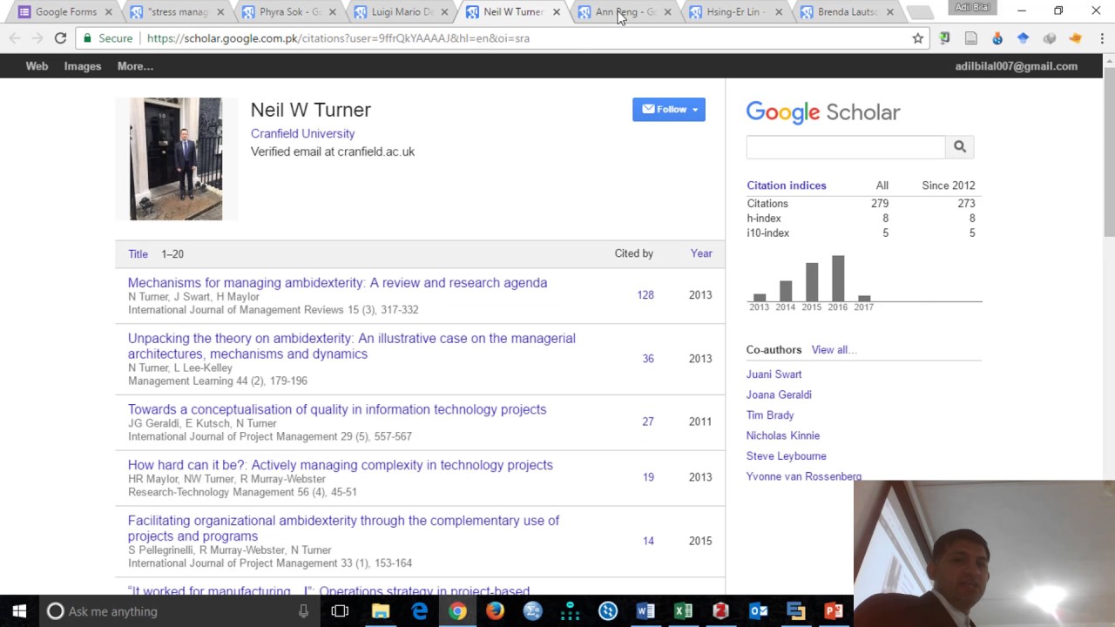Viewport: 1115px width, 627px height.
Task: Open the Cranfield University link
Action: pos(302,133)
